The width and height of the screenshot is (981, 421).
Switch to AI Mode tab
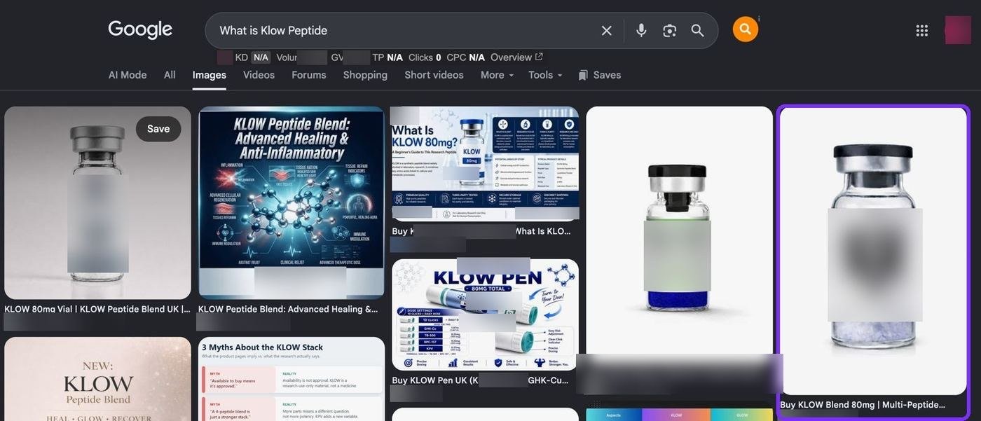pyautogui.click(x=128, y=75)
